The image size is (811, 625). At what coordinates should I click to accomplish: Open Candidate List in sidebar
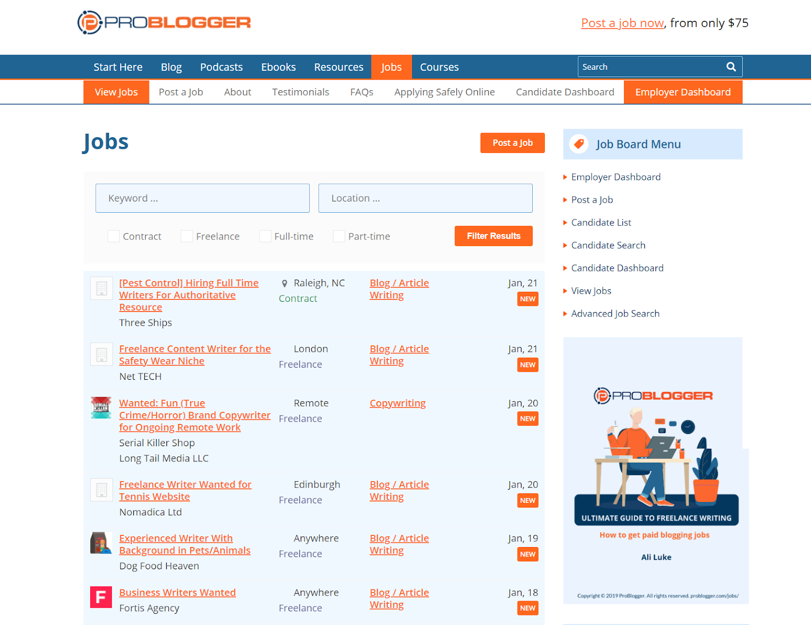[601, 222]
